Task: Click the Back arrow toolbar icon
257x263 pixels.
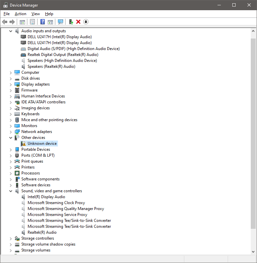Action: click(5, 22)
